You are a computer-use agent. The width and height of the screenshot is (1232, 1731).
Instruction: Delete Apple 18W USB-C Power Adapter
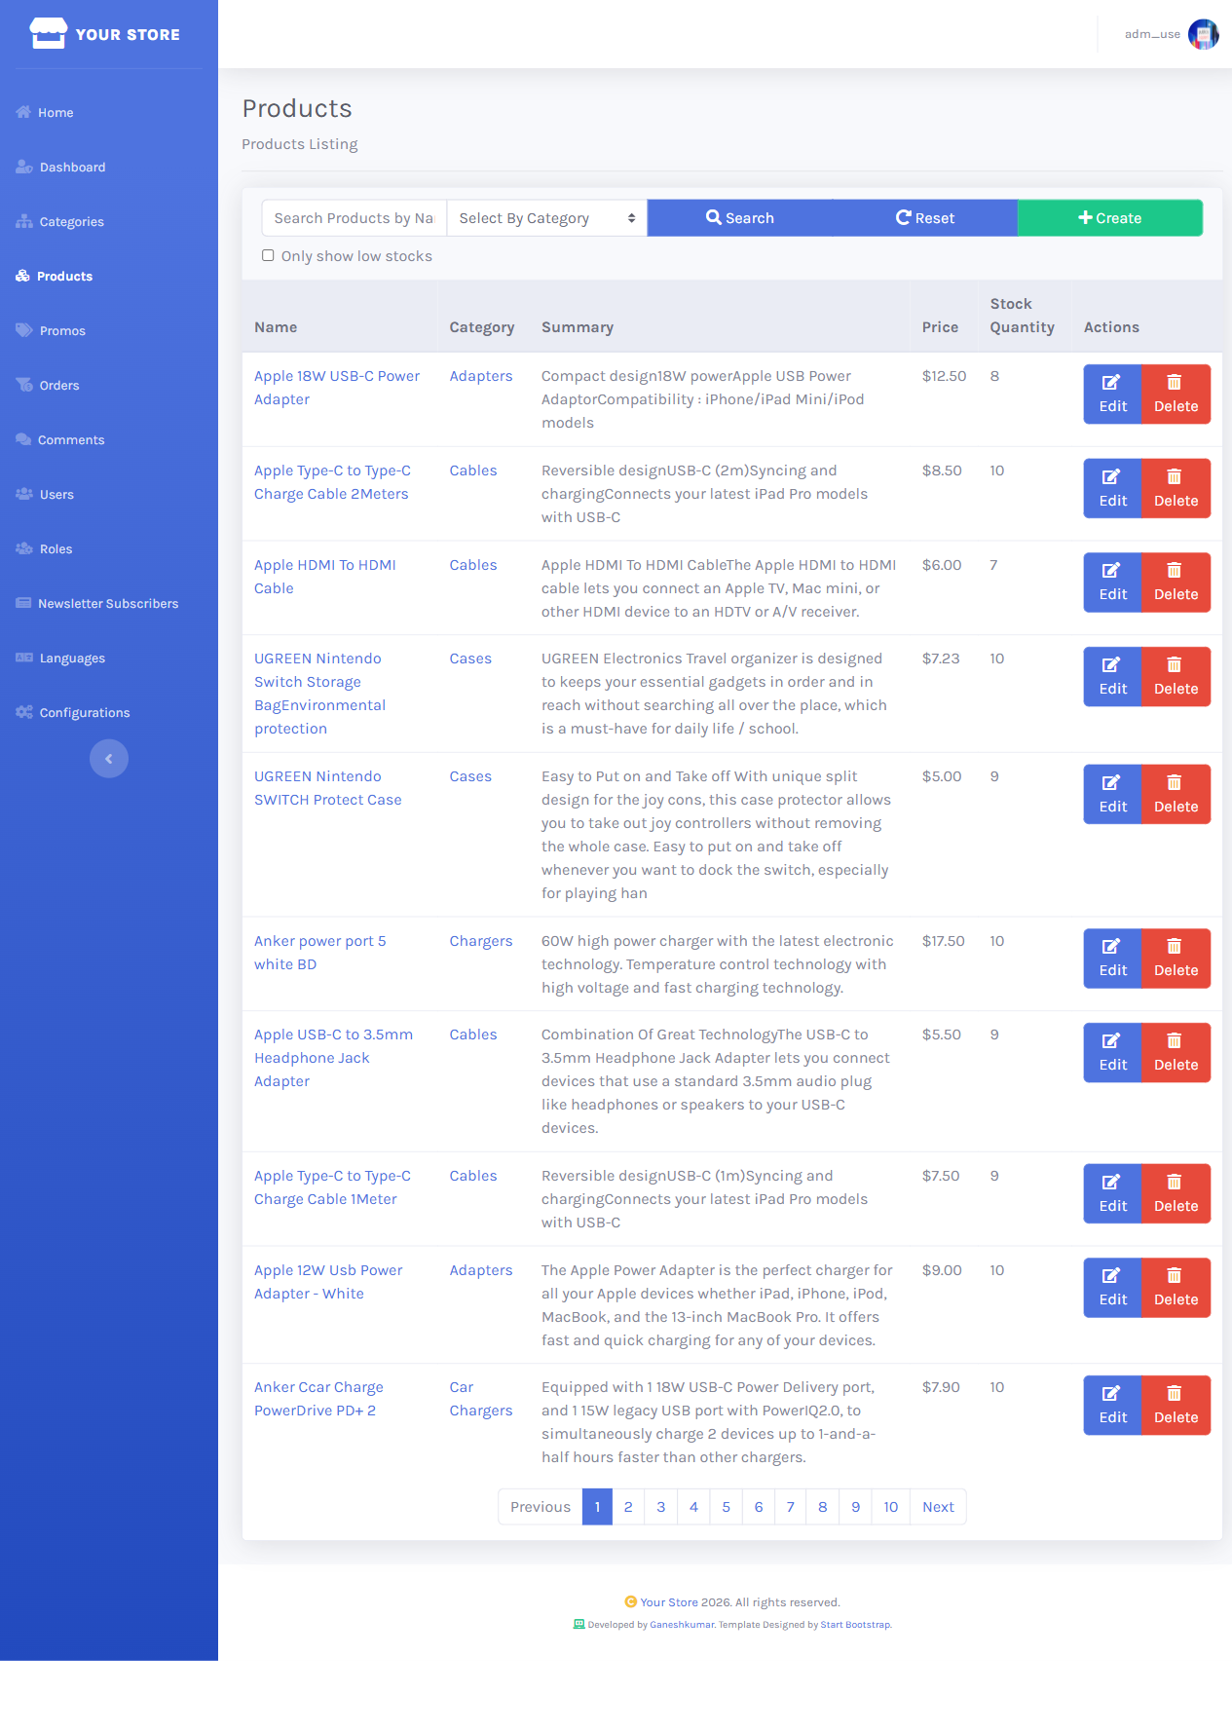click(1176, 395)
